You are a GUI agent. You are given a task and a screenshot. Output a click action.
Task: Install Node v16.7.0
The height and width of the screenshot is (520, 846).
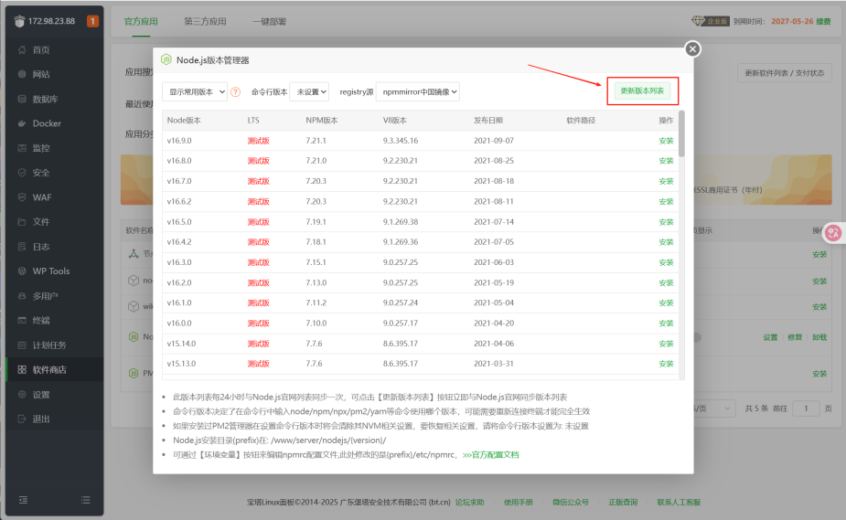[666, 181]
